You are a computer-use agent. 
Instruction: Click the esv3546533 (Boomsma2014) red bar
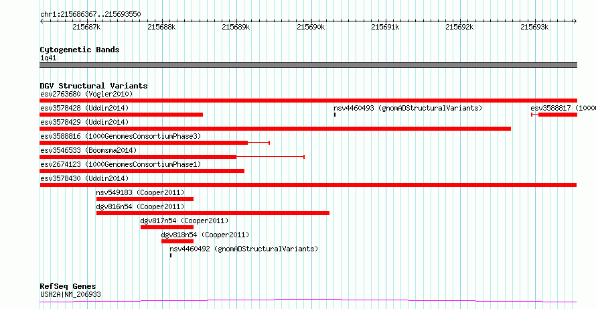click(138, 157)
